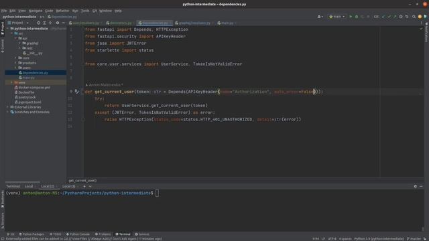Expand the core folder
The image size is (429, 241).
point(15,58)
